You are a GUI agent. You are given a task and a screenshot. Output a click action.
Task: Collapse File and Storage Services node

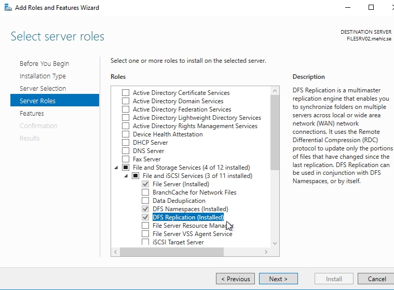[115, 168]
